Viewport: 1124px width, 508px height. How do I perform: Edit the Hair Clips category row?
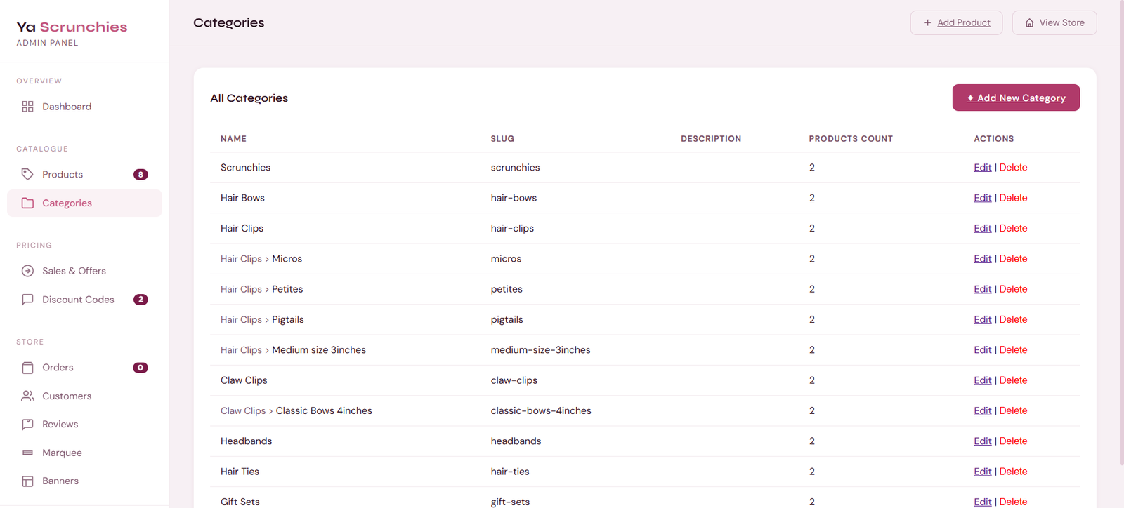click(982, 228)
